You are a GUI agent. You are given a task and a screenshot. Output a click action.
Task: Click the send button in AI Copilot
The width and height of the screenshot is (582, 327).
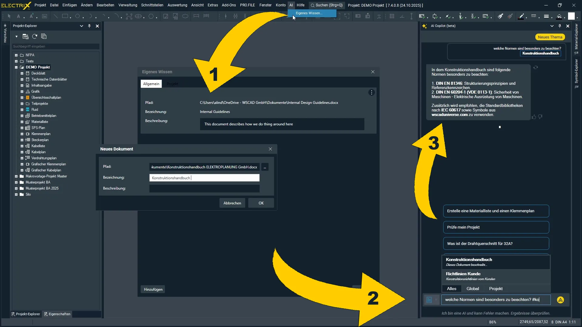pos(560,300)
